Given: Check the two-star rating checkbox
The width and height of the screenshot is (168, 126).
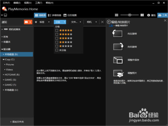Looking at the screenshot, I should click(x=57, y=42).
